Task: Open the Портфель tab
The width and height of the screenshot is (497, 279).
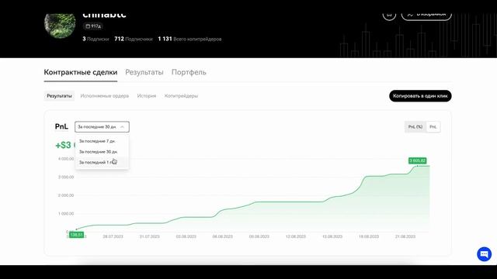Action: tap(189, 72)
